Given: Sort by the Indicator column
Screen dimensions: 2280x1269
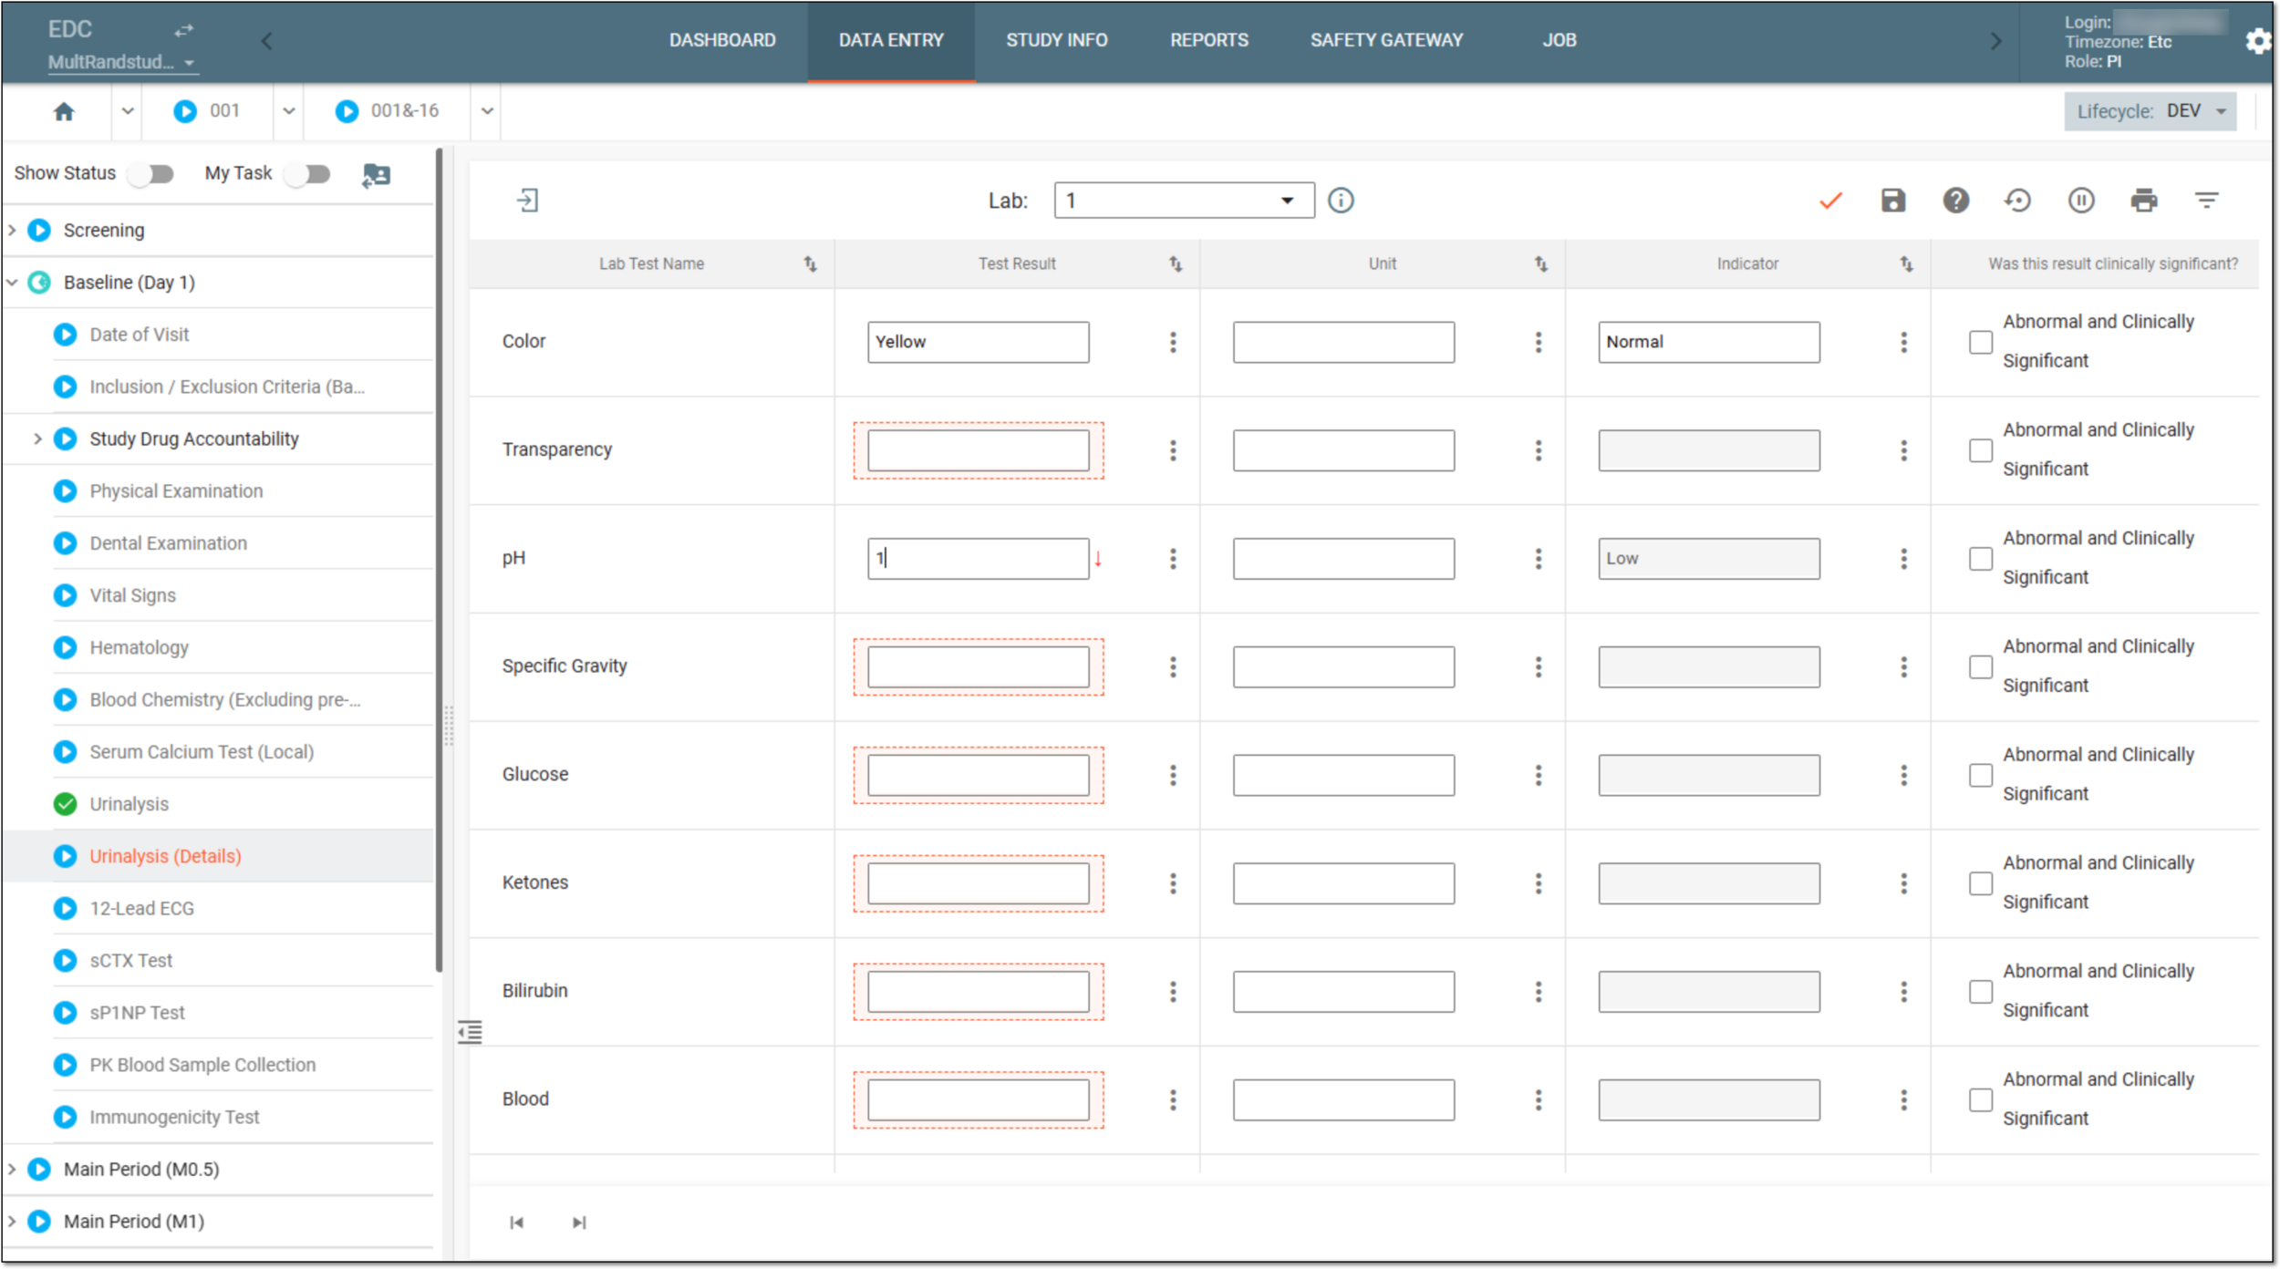Looking at the screenshot, I should tap(1906, 264).
